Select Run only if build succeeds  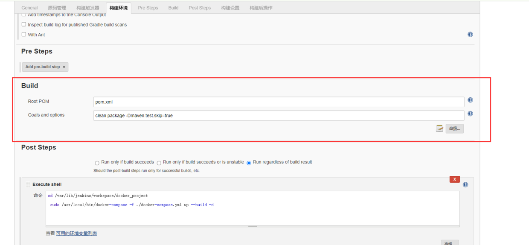97,163
